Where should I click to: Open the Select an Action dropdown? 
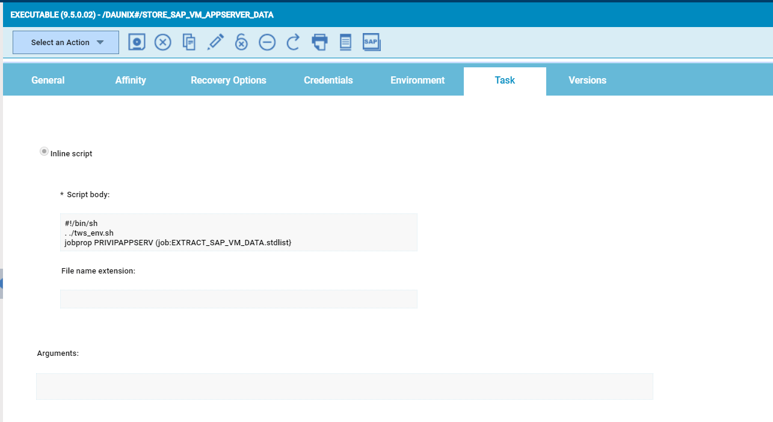coord(66,43)
